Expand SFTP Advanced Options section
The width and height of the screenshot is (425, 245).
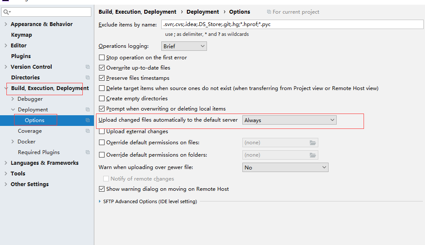[x=100, y=201]
